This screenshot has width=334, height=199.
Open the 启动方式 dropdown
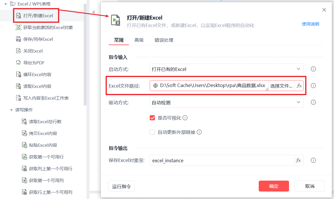pos(226,69)
